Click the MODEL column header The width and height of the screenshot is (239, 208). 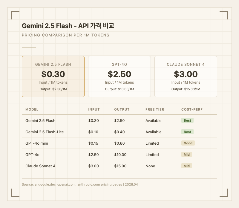point(32,110)
